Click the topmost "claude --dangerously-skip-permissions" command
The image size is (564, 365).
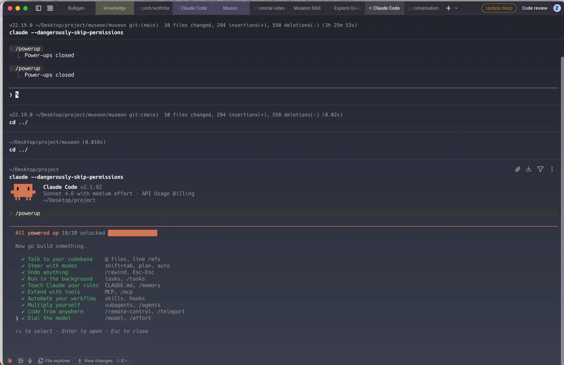pyautogui.click(x=66, y=33)
